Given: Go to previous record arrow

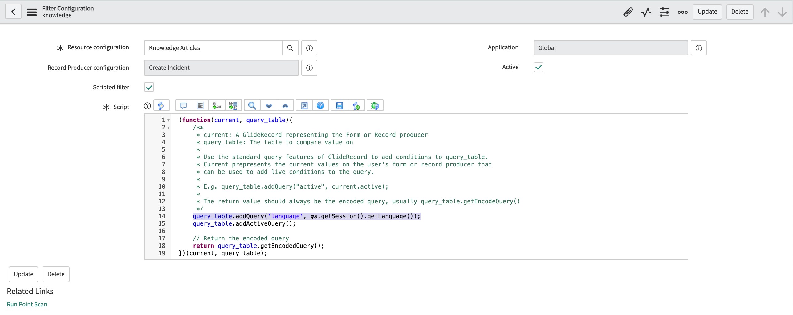Looking at the screenshot, I should (x=765, y=12).
